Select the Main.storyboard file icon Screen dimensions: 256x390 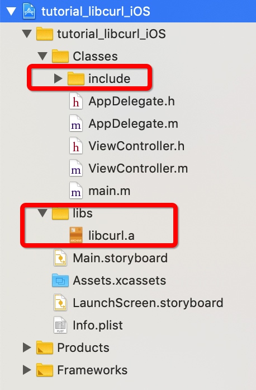point(60,258)
